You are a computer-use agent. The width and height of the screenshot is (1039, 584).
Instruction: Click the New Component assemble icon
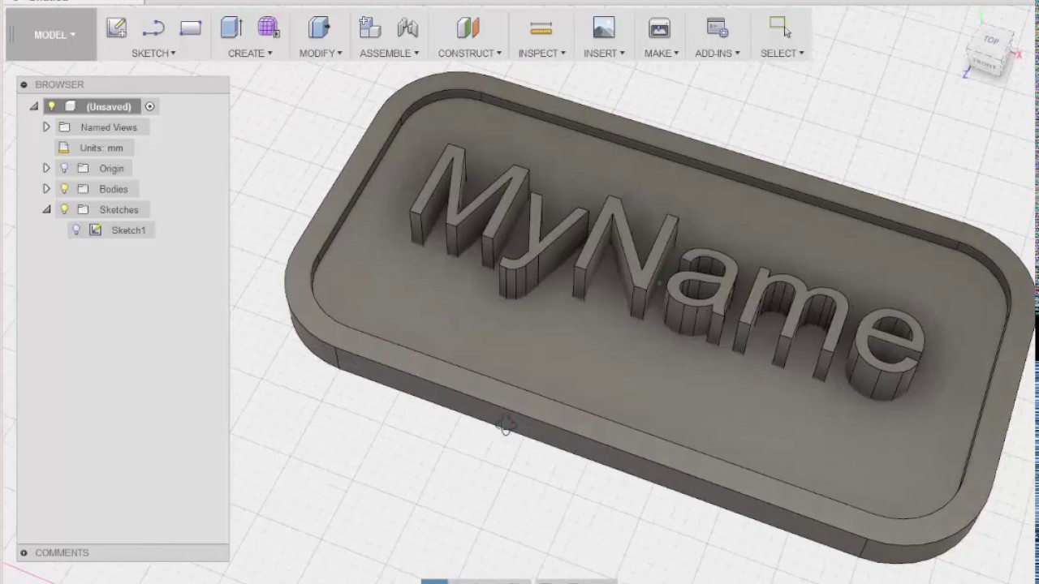click(369, 28)
